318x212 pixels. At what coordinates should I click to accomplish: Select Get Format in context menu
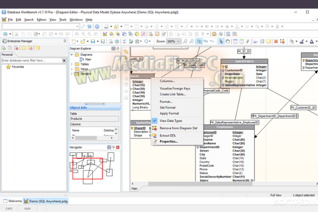[167, 107]
